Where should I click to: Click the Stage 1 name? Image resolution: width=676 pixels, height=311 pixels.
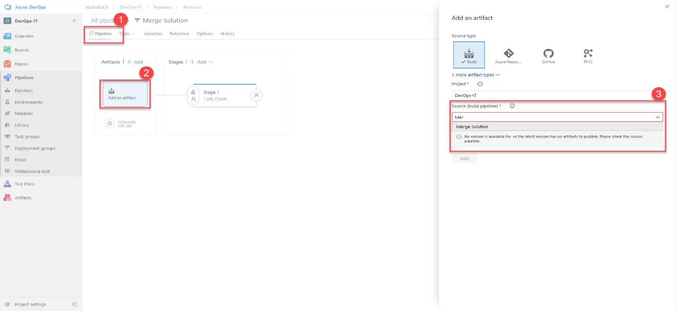(211, 92)
